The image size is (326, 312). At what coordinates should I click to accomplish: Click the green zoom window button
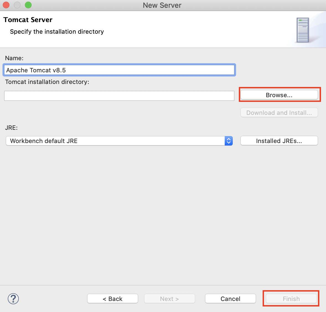28,5
